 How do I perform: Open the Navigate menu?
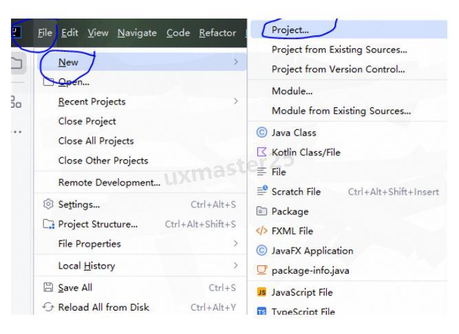click(x=138, y=33)
